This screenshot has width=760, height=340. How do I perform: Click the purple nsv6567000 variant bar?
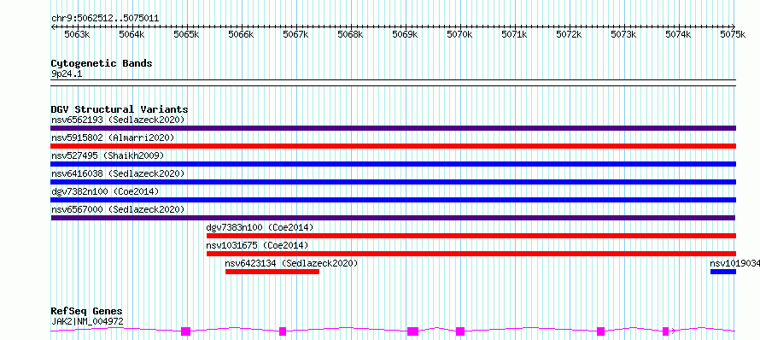(393, 218)
